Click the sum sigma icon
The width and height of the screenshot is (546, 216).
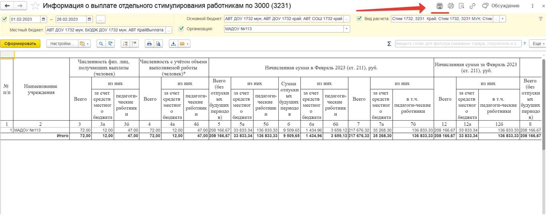389,44
